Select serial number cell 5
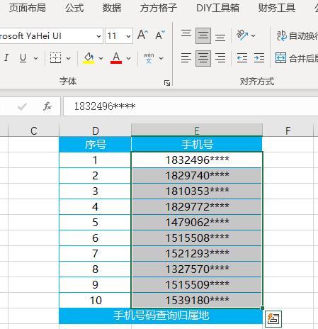318x329 pixels. 95,223
